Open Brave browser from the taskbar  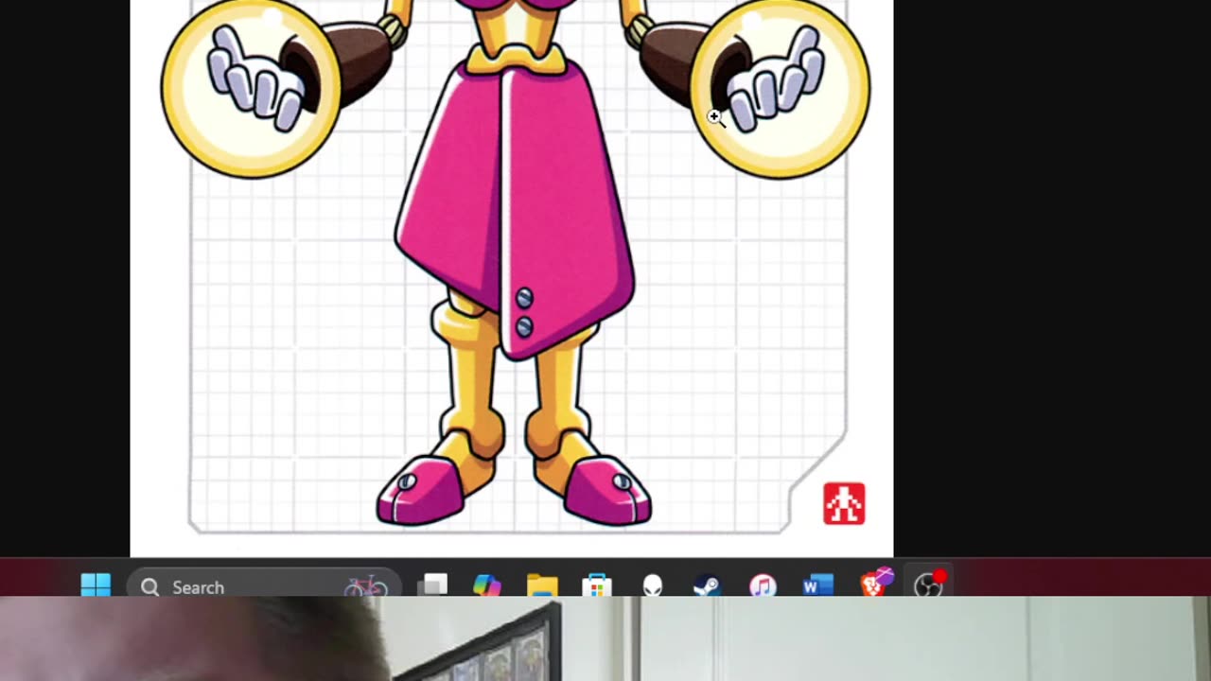point(876,583)
